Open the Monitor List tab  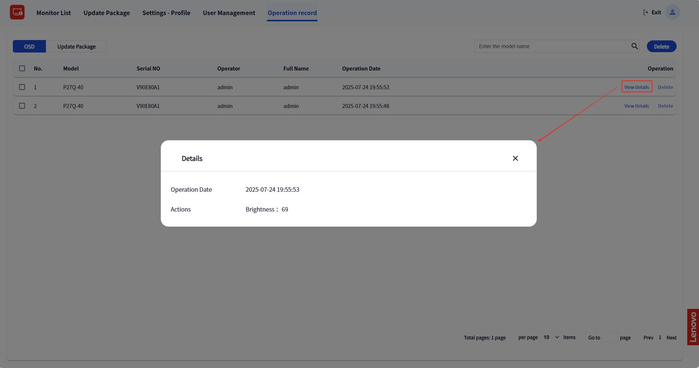(54, 13)
